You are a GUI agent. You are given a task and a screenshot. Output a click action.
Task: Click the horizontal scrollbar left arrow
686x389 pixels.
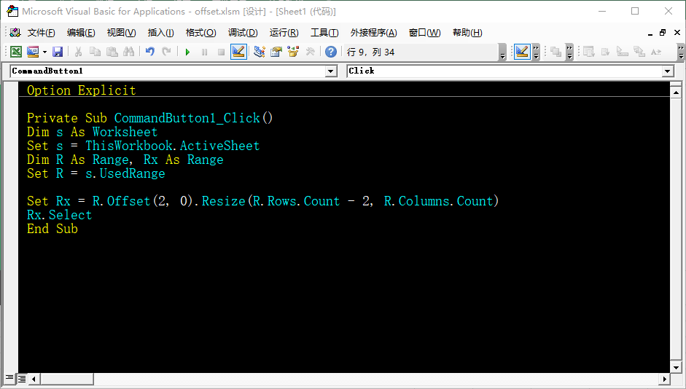(x=34, y=379)
